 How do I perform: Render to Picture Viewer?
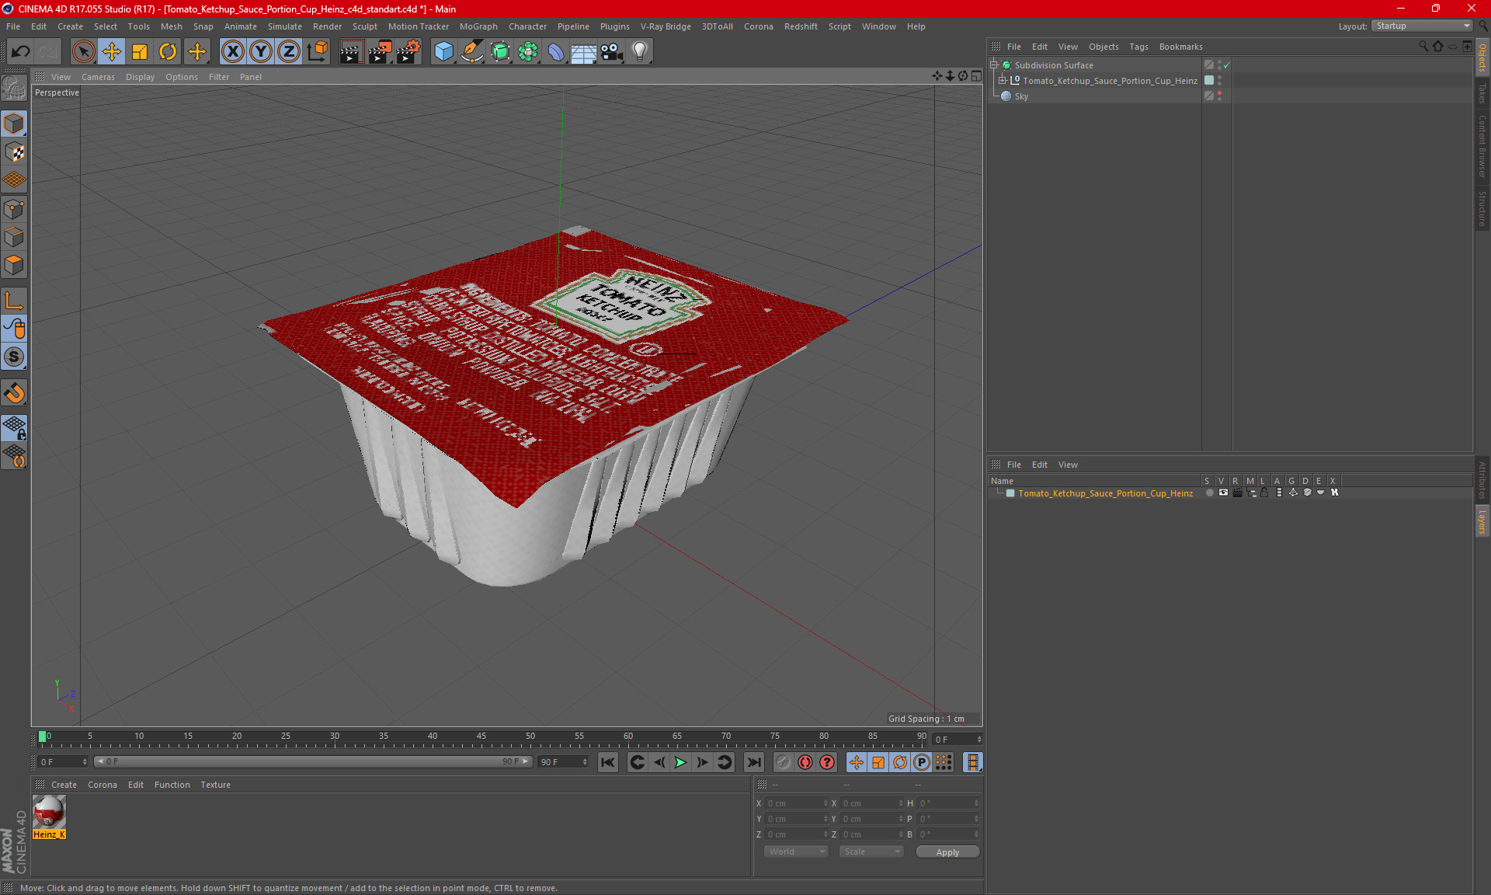(380, 52)
